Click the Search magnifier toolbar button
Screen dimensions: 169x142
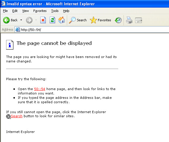coord(78,20)
